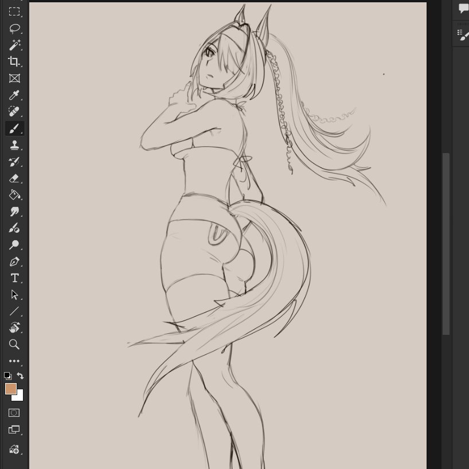Image resolution: width=469 pixels, height=469 pixels.
Task: Open the tan foreground color swatch
Action: (x=11, y=389)
